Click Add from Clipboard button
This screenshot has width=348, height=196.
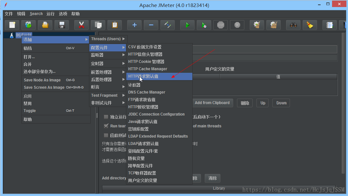tap(212, 103)
